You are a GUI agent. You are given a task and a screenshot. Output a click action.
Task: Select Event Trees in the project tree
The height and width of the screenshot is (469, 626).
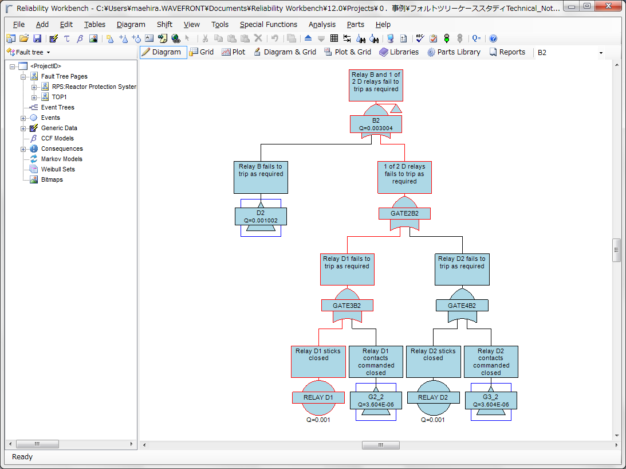coord(57,107)
